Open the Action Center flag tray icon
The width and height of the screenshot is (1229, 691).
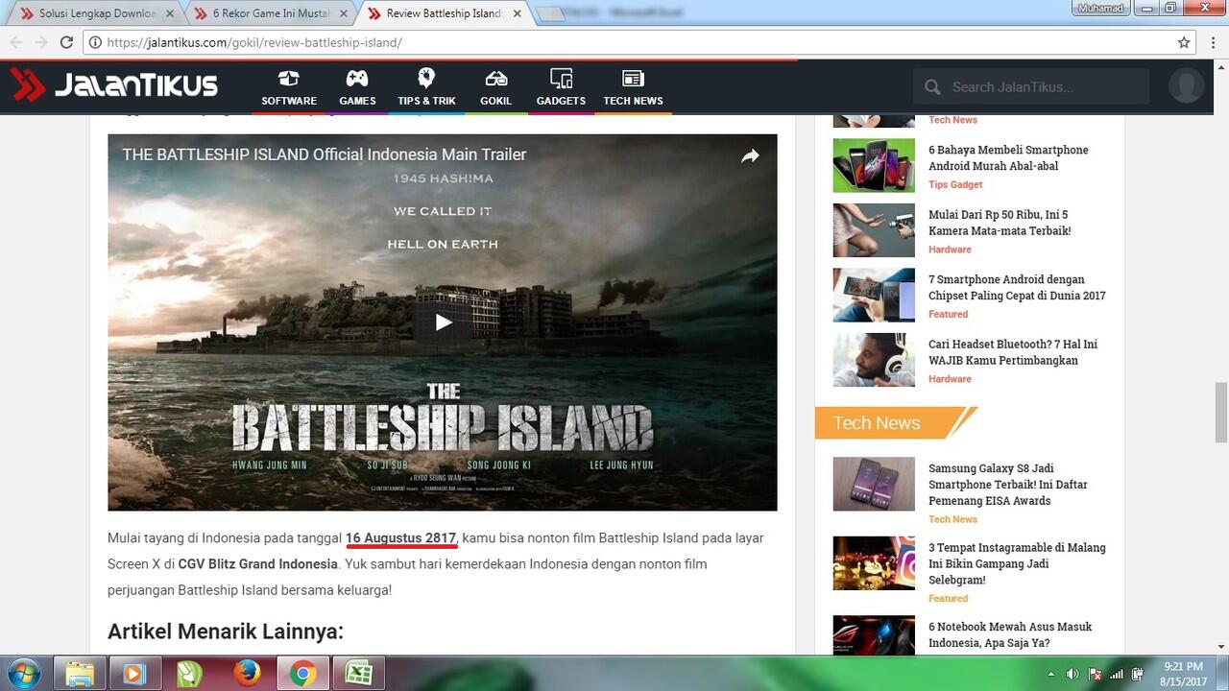click(x=1095, y=674)
